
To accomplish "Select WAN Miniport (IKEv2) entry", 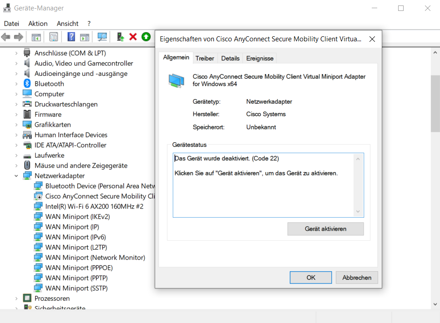I will tap(77, 217).
